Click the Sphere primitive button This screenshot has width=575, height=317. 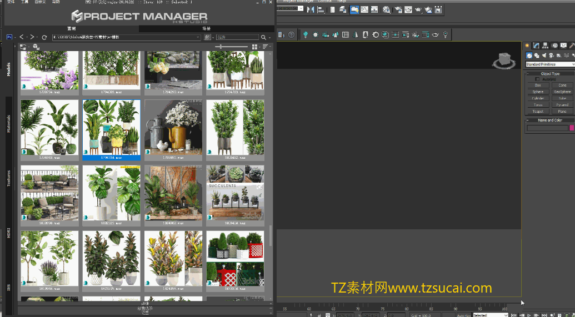point(538,92)
